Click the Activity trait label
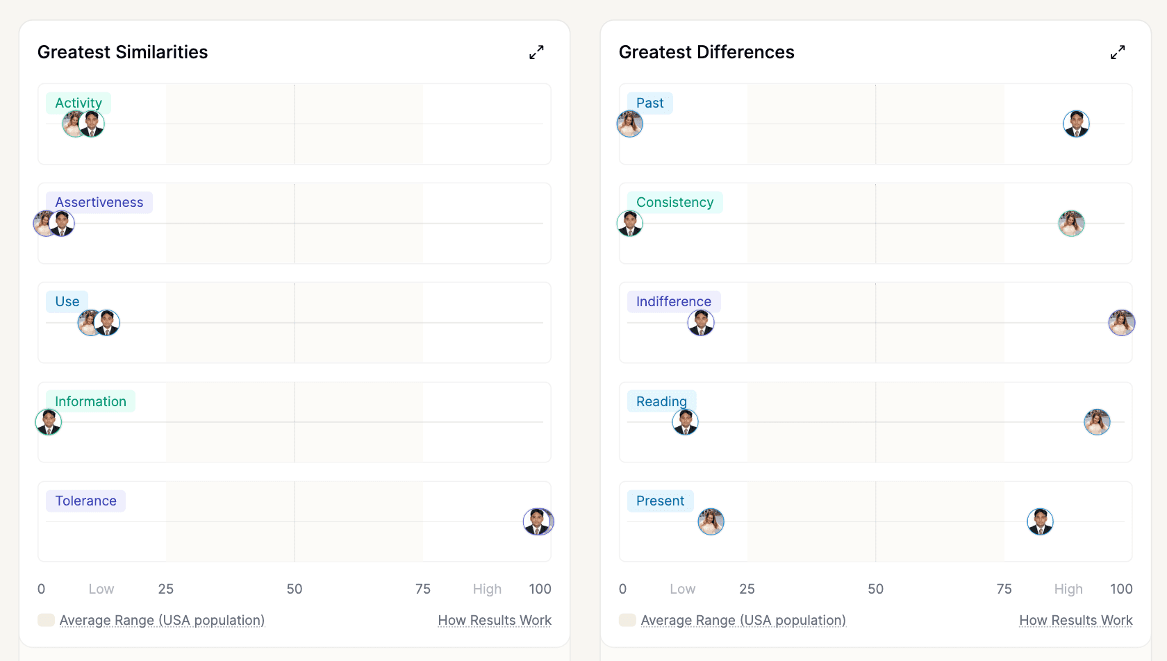The width and height of the screenshot is (1167, 661). point(78,103)
